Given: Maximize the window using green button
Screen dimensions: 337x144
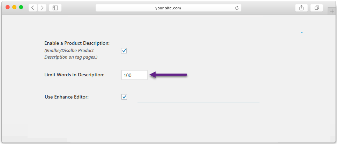Looking at the screenshot, I should (x=21, y=7).
